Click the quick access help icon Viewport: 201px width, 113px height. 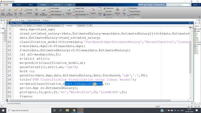(162, 5)
